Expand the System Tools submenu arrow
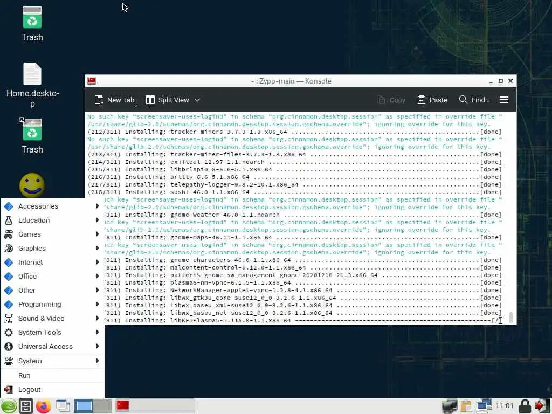Image resolution: width=552 pixels, height=414 pixels. coord(98,332)
